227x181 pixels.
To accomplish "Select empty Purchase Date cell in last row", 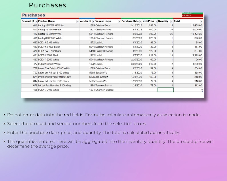I will (132, 90).
